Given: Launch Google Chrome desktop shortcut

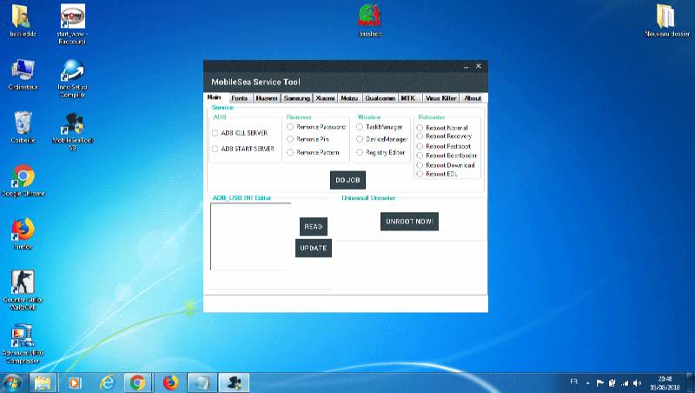Looking at the screenshot, I should [x=23, y=181].
